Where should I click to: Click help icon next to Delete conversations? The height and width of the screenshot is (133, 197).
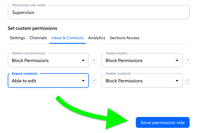(x=94, y=60)
